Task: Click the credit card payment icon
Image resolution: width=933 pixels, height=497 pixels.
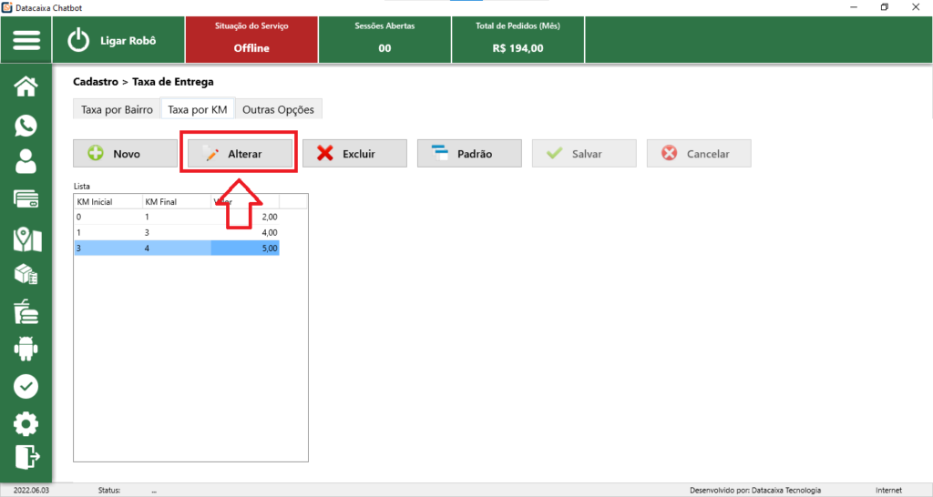Action: 26,200
